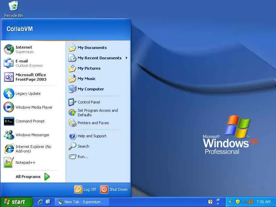Image resolution: width=276 pixels, height=207 pixels.
Task: Expand All Programs green arrow
Action: point(47,177)
